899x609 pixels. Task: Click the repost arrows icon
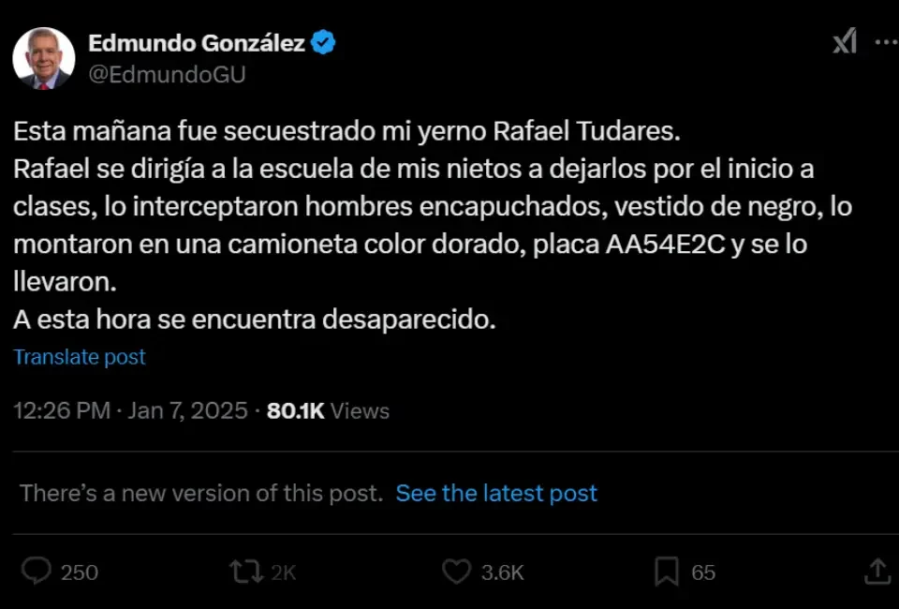point(246,571)
